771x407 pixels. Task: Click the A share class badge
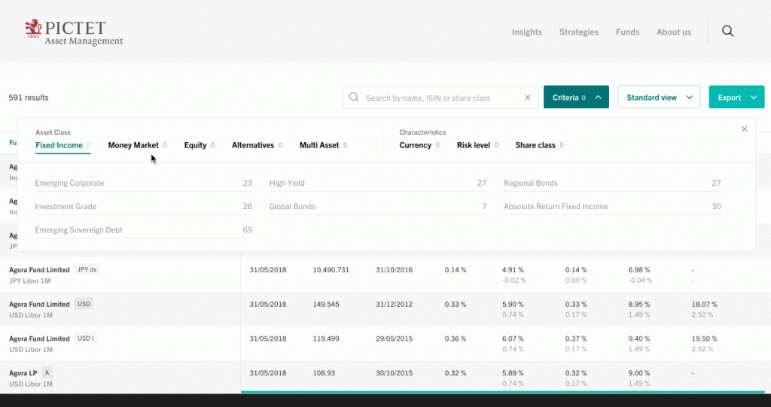(47, 372)
